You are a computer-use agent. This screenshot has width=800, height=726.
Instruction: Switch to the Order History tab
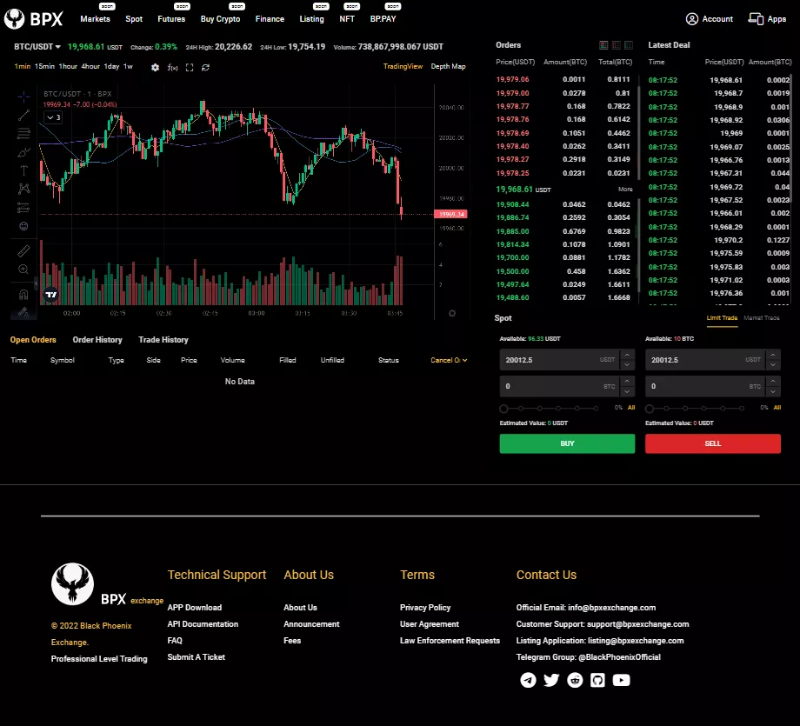pos(97,340)
